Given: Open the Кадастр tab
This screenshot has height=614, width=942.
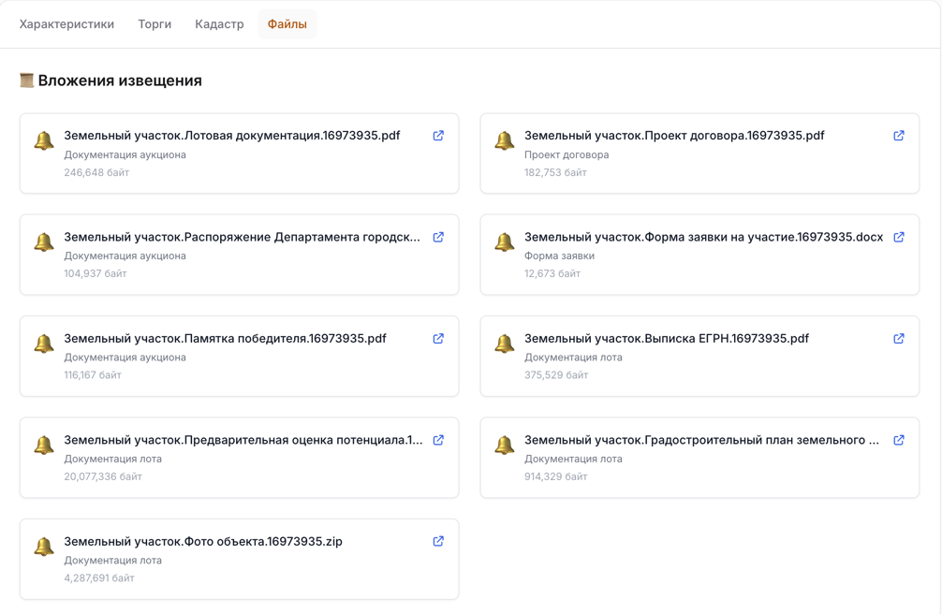Looking at the screenshot, I should coord(219,24).
